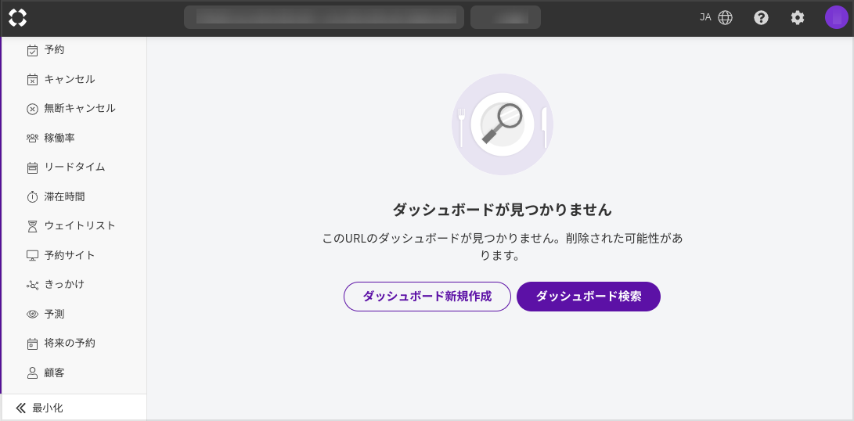854x421 pixels.
Task: Open the help question mark icon
Action: pos(761,17)
